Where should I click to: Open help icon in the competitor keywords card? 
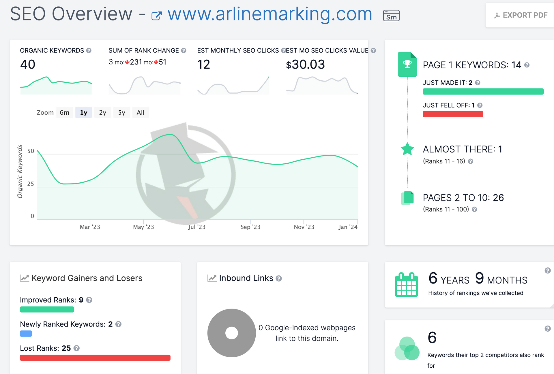coord(547,328)
